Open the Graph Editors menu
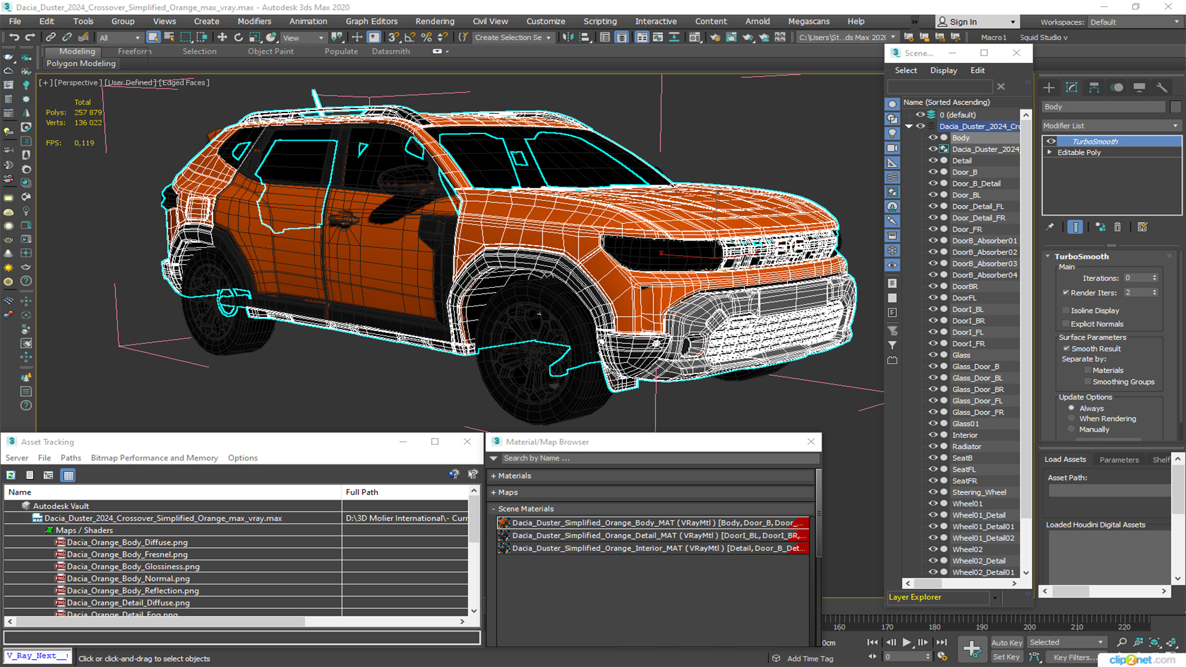This screenshot has width=1186, height=667. coord(372,21)
